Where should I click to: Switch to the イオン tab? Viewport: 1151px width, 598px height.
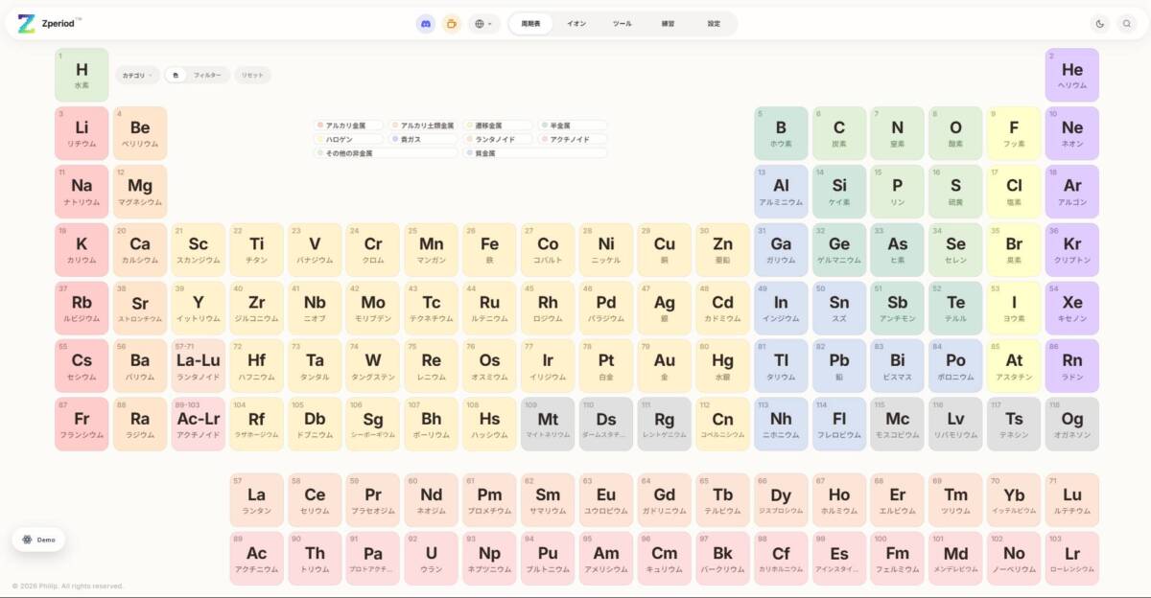pyautogui.click(x=576, y=24)
